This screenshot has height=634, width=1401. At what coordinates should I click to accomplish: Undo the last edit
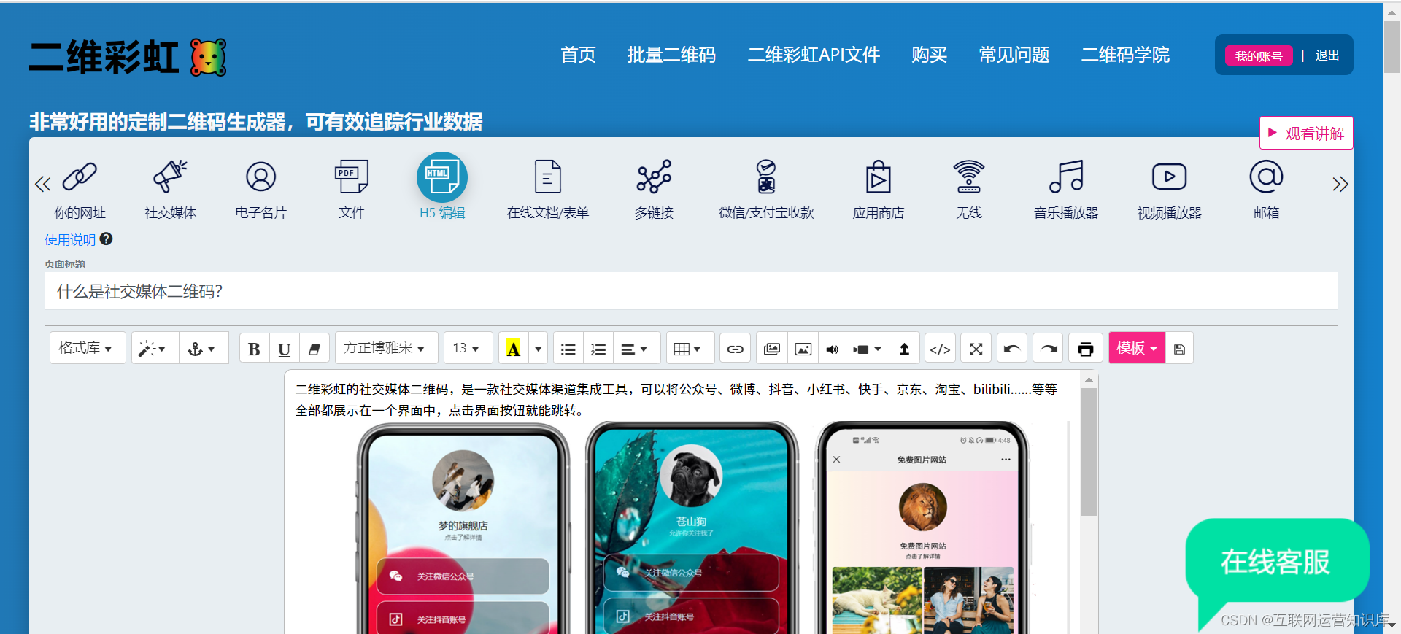coord(1012,349)
